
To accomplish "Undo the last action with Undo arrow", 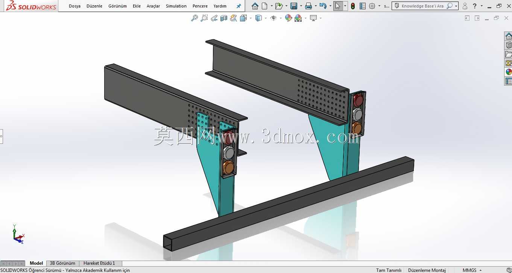I will coord(323,6).
